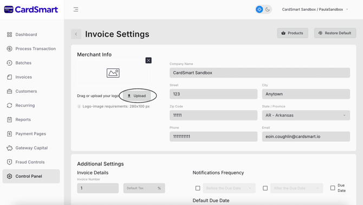
Task: Click the Default Tax percent field
Action: point(144,188)
